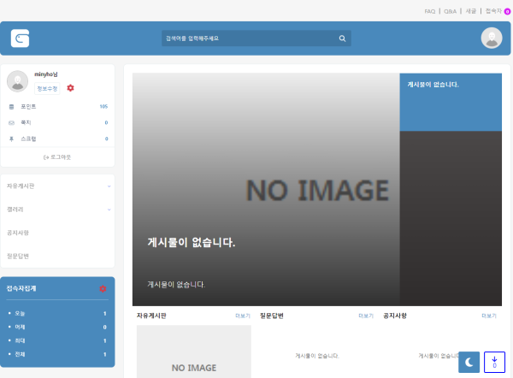Open the header profile avatar
513x378 pixels.
[491, 38]
